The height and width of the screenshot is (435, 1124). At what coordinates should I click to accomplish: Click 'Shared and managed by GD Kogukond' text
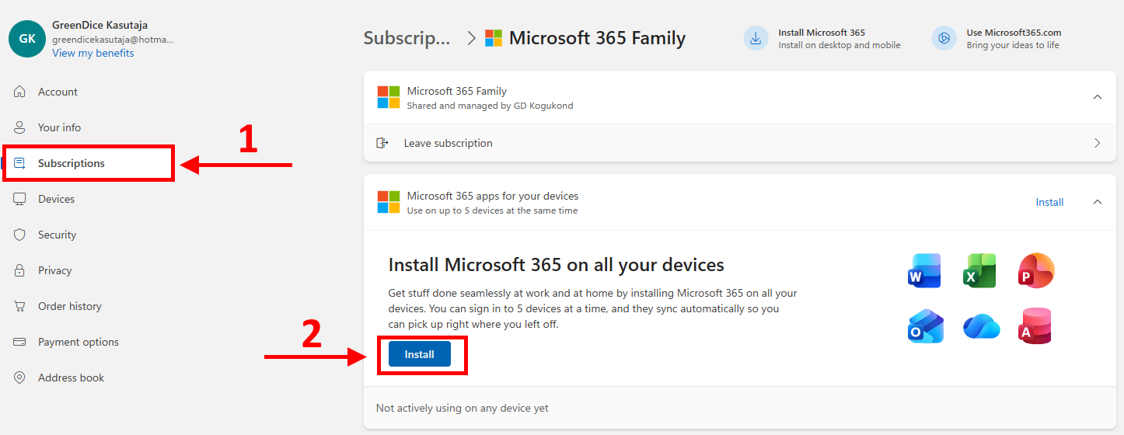490,106
